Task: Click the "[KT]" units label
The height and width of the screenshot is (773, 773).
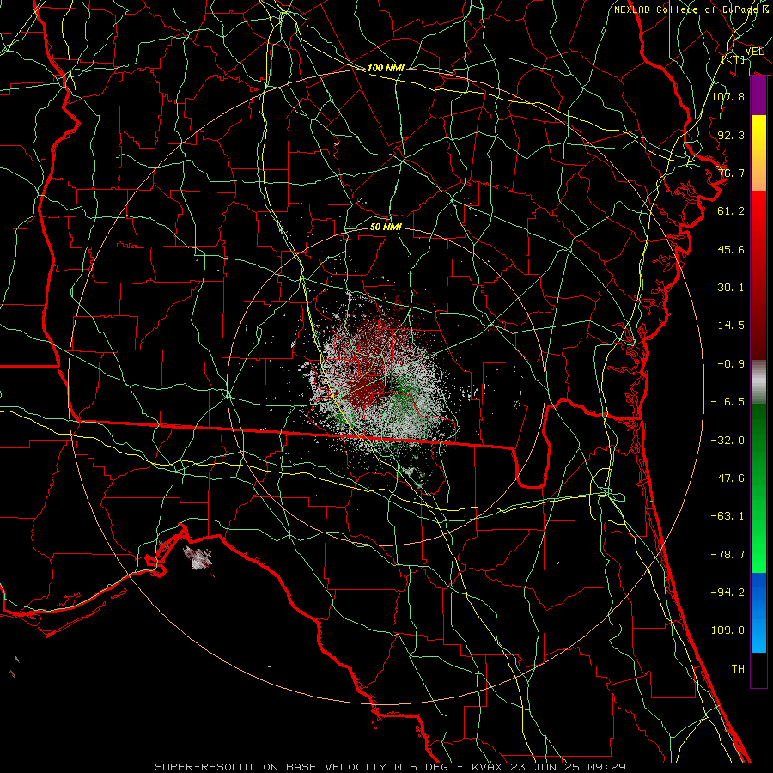Action: pyautogui.click(x=733, y=59)
